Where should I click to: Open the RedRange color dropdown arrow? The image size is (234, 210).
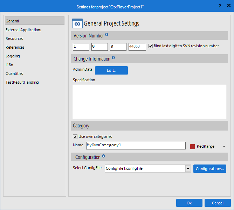point(223,147)
